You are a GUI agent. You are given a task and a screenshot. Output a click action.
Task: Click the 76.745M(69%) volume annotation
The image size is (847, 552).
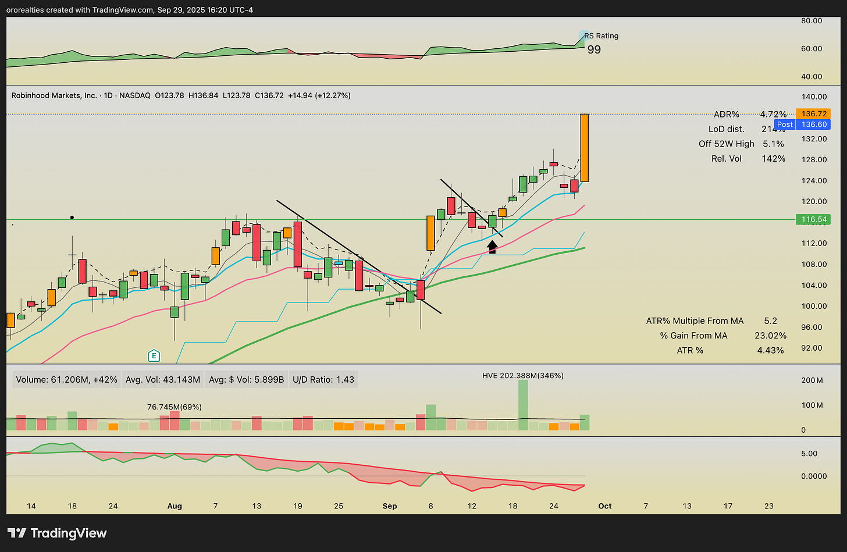(x=175, y=407)
